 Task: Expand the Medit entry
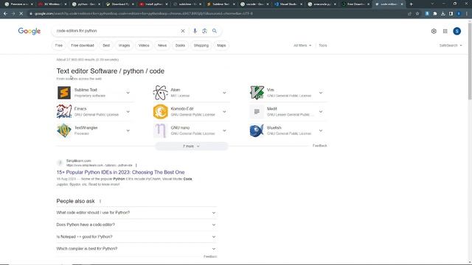point(321,112)
